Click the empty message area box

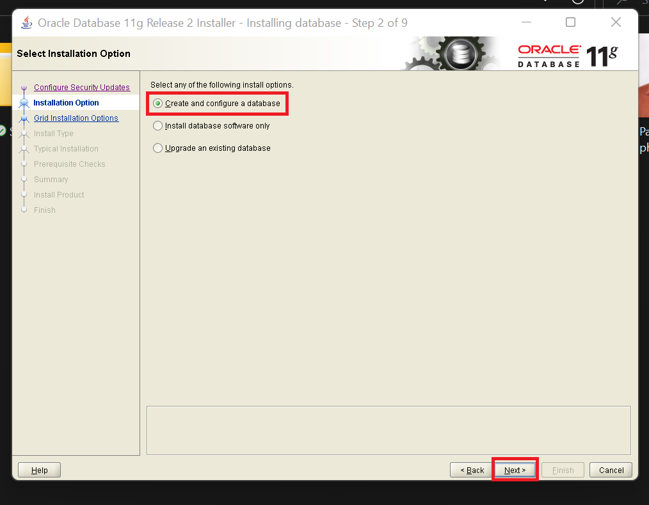pos(389,430)
